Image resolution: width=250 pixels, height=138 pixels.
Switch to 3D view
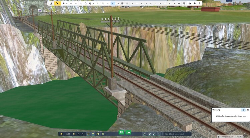[x=113, y=3]
